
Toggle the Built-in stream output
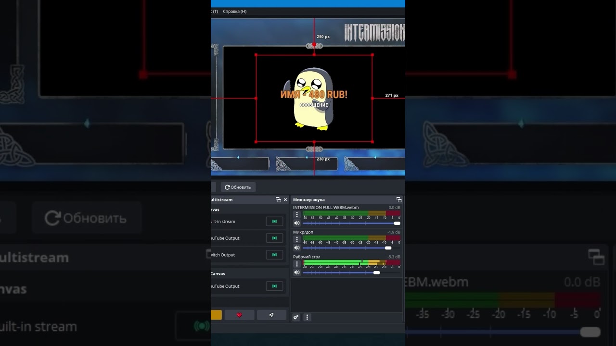point(274,222)
